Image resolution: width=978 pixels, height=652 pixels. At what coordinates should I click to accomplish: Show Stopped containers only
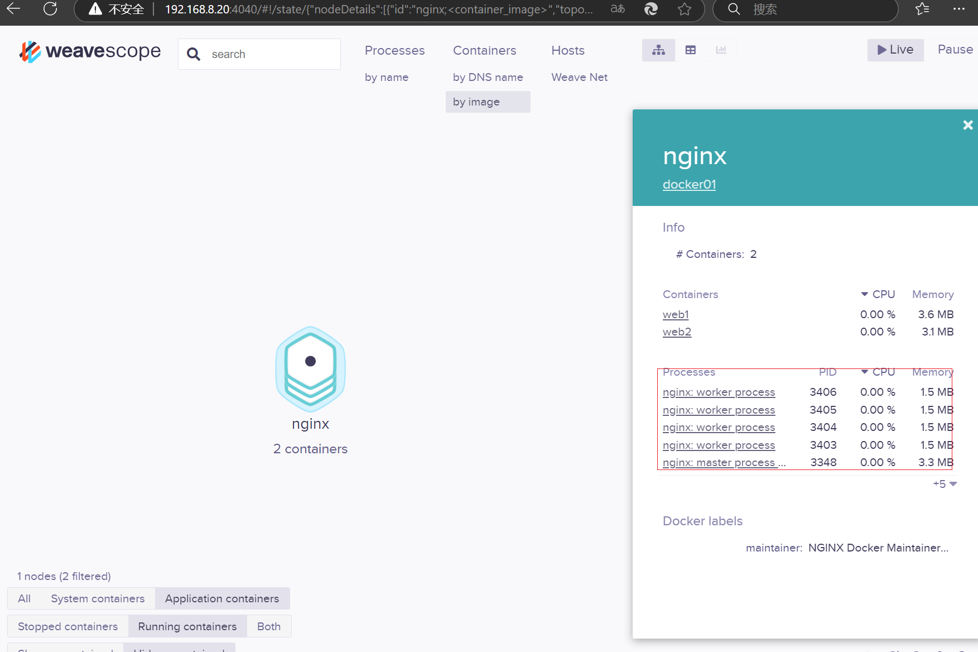(x=68, y=626)
